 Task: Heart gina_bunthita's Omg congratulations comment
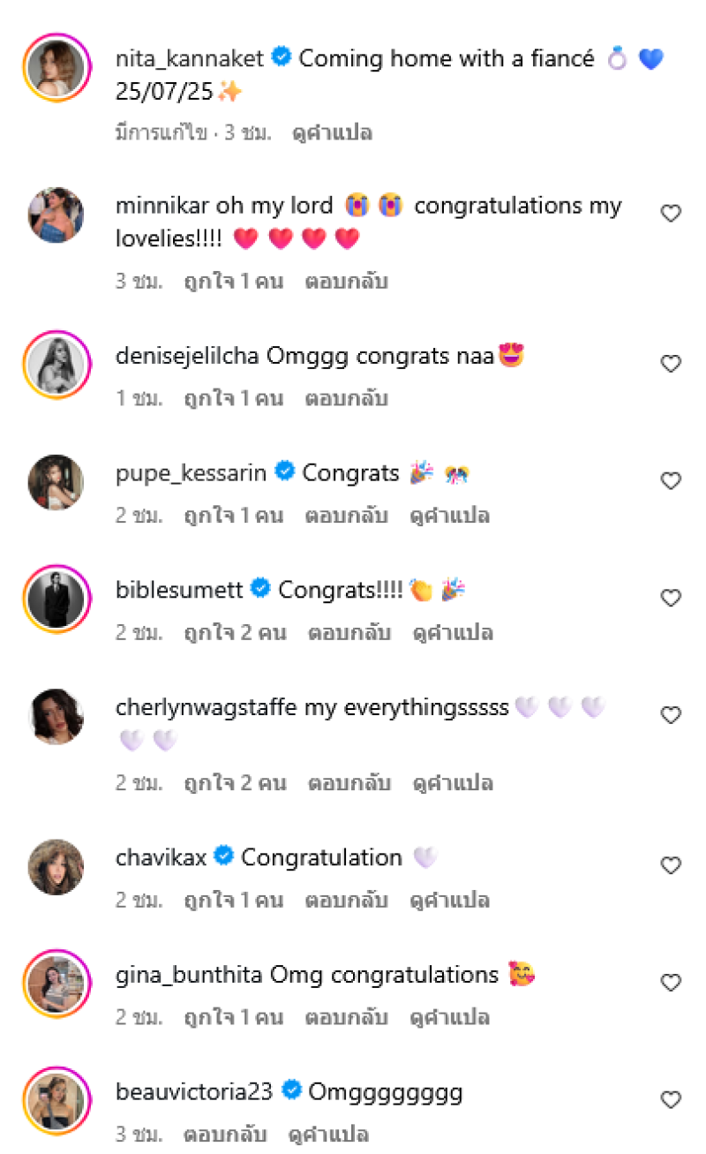pos(671,983)
